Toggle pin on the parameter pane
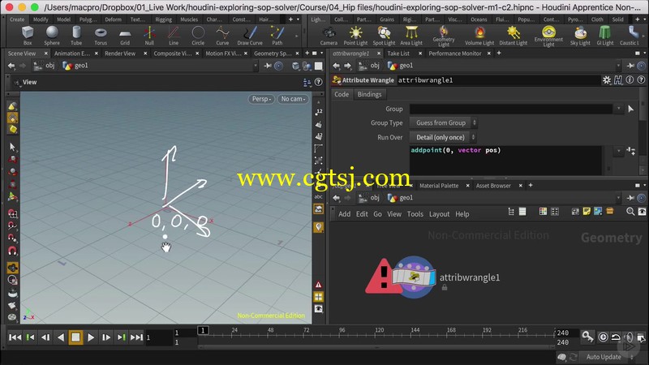Screen dimensions: 649x365 pyautogui.click(x=630, y=66)
